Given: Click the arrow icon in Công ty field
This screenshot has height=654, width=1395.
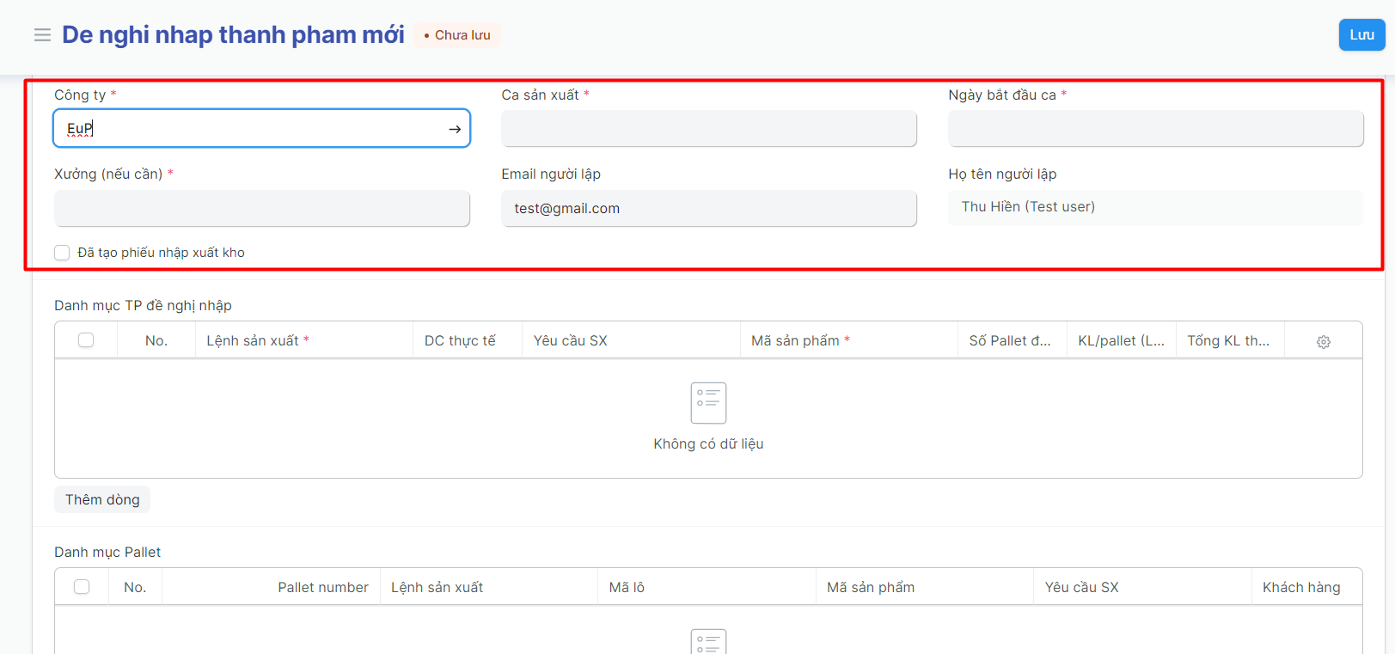Looking at the screenshot, I should [x=455, y=129].
